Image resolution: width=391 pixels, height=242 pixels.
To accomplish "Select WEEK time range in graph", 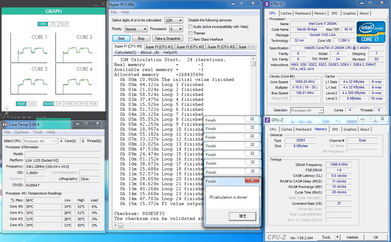I will pyautogui.click(x=69, y=104).
